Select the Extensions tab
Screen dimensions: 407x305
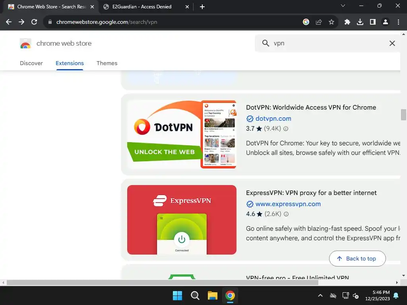(x=70, y=63)
